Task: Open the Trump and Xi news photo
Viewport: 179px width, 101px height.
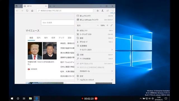Action: pos(42,51)
